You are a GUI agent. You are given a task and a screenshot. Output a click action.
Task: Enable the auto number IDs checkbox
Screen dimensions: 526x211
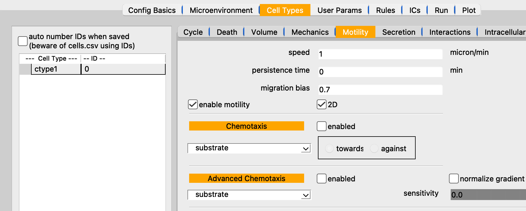[x=23, y=41]
